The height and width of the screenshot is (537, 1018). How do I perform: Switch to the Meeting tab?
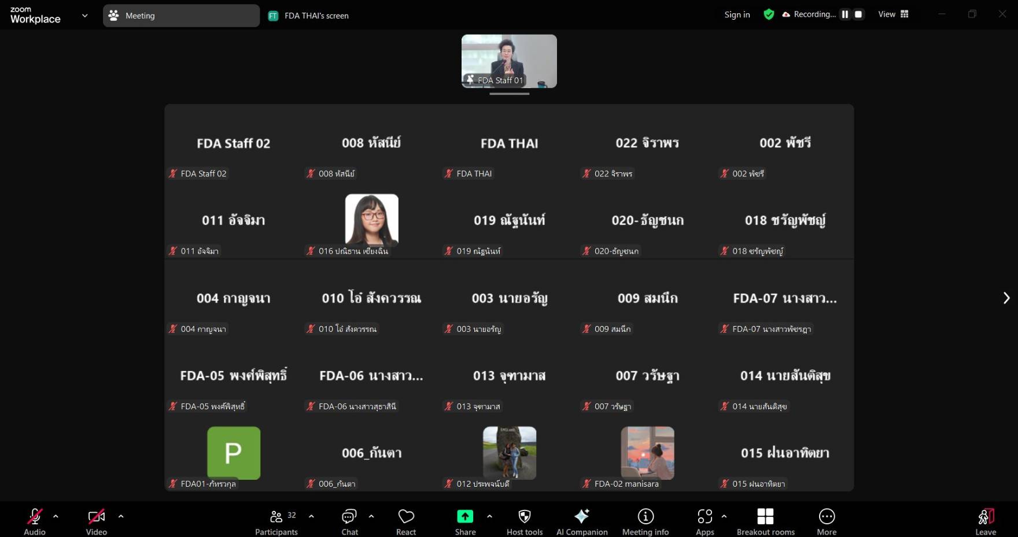181,16
